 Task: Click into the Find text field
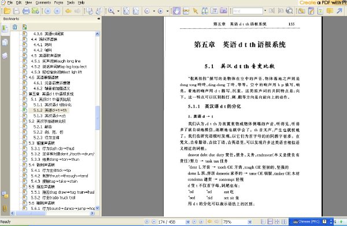click(248, 11)
